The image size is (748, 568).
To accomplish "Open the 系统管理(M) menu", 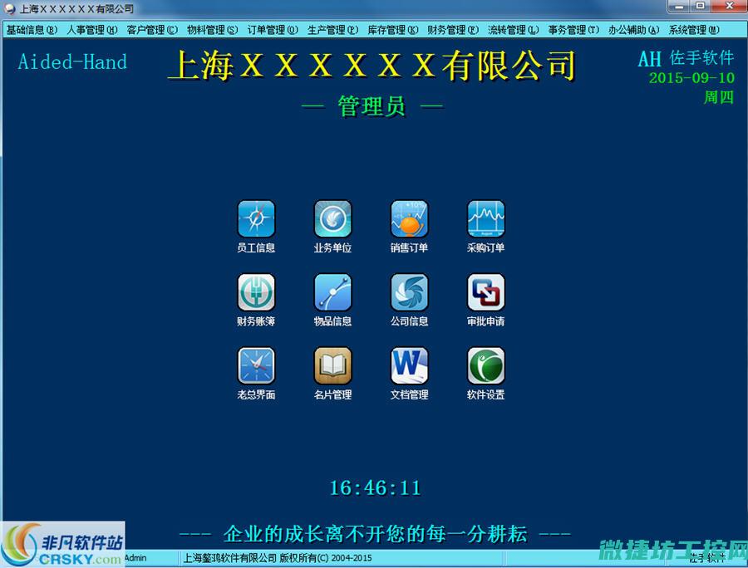I will click(x=694, y=30).
